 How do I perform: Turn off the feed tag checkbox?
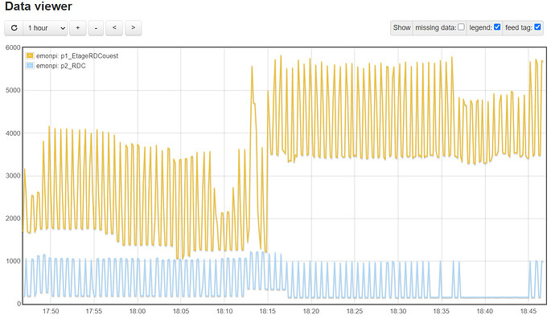click(537, 27)
